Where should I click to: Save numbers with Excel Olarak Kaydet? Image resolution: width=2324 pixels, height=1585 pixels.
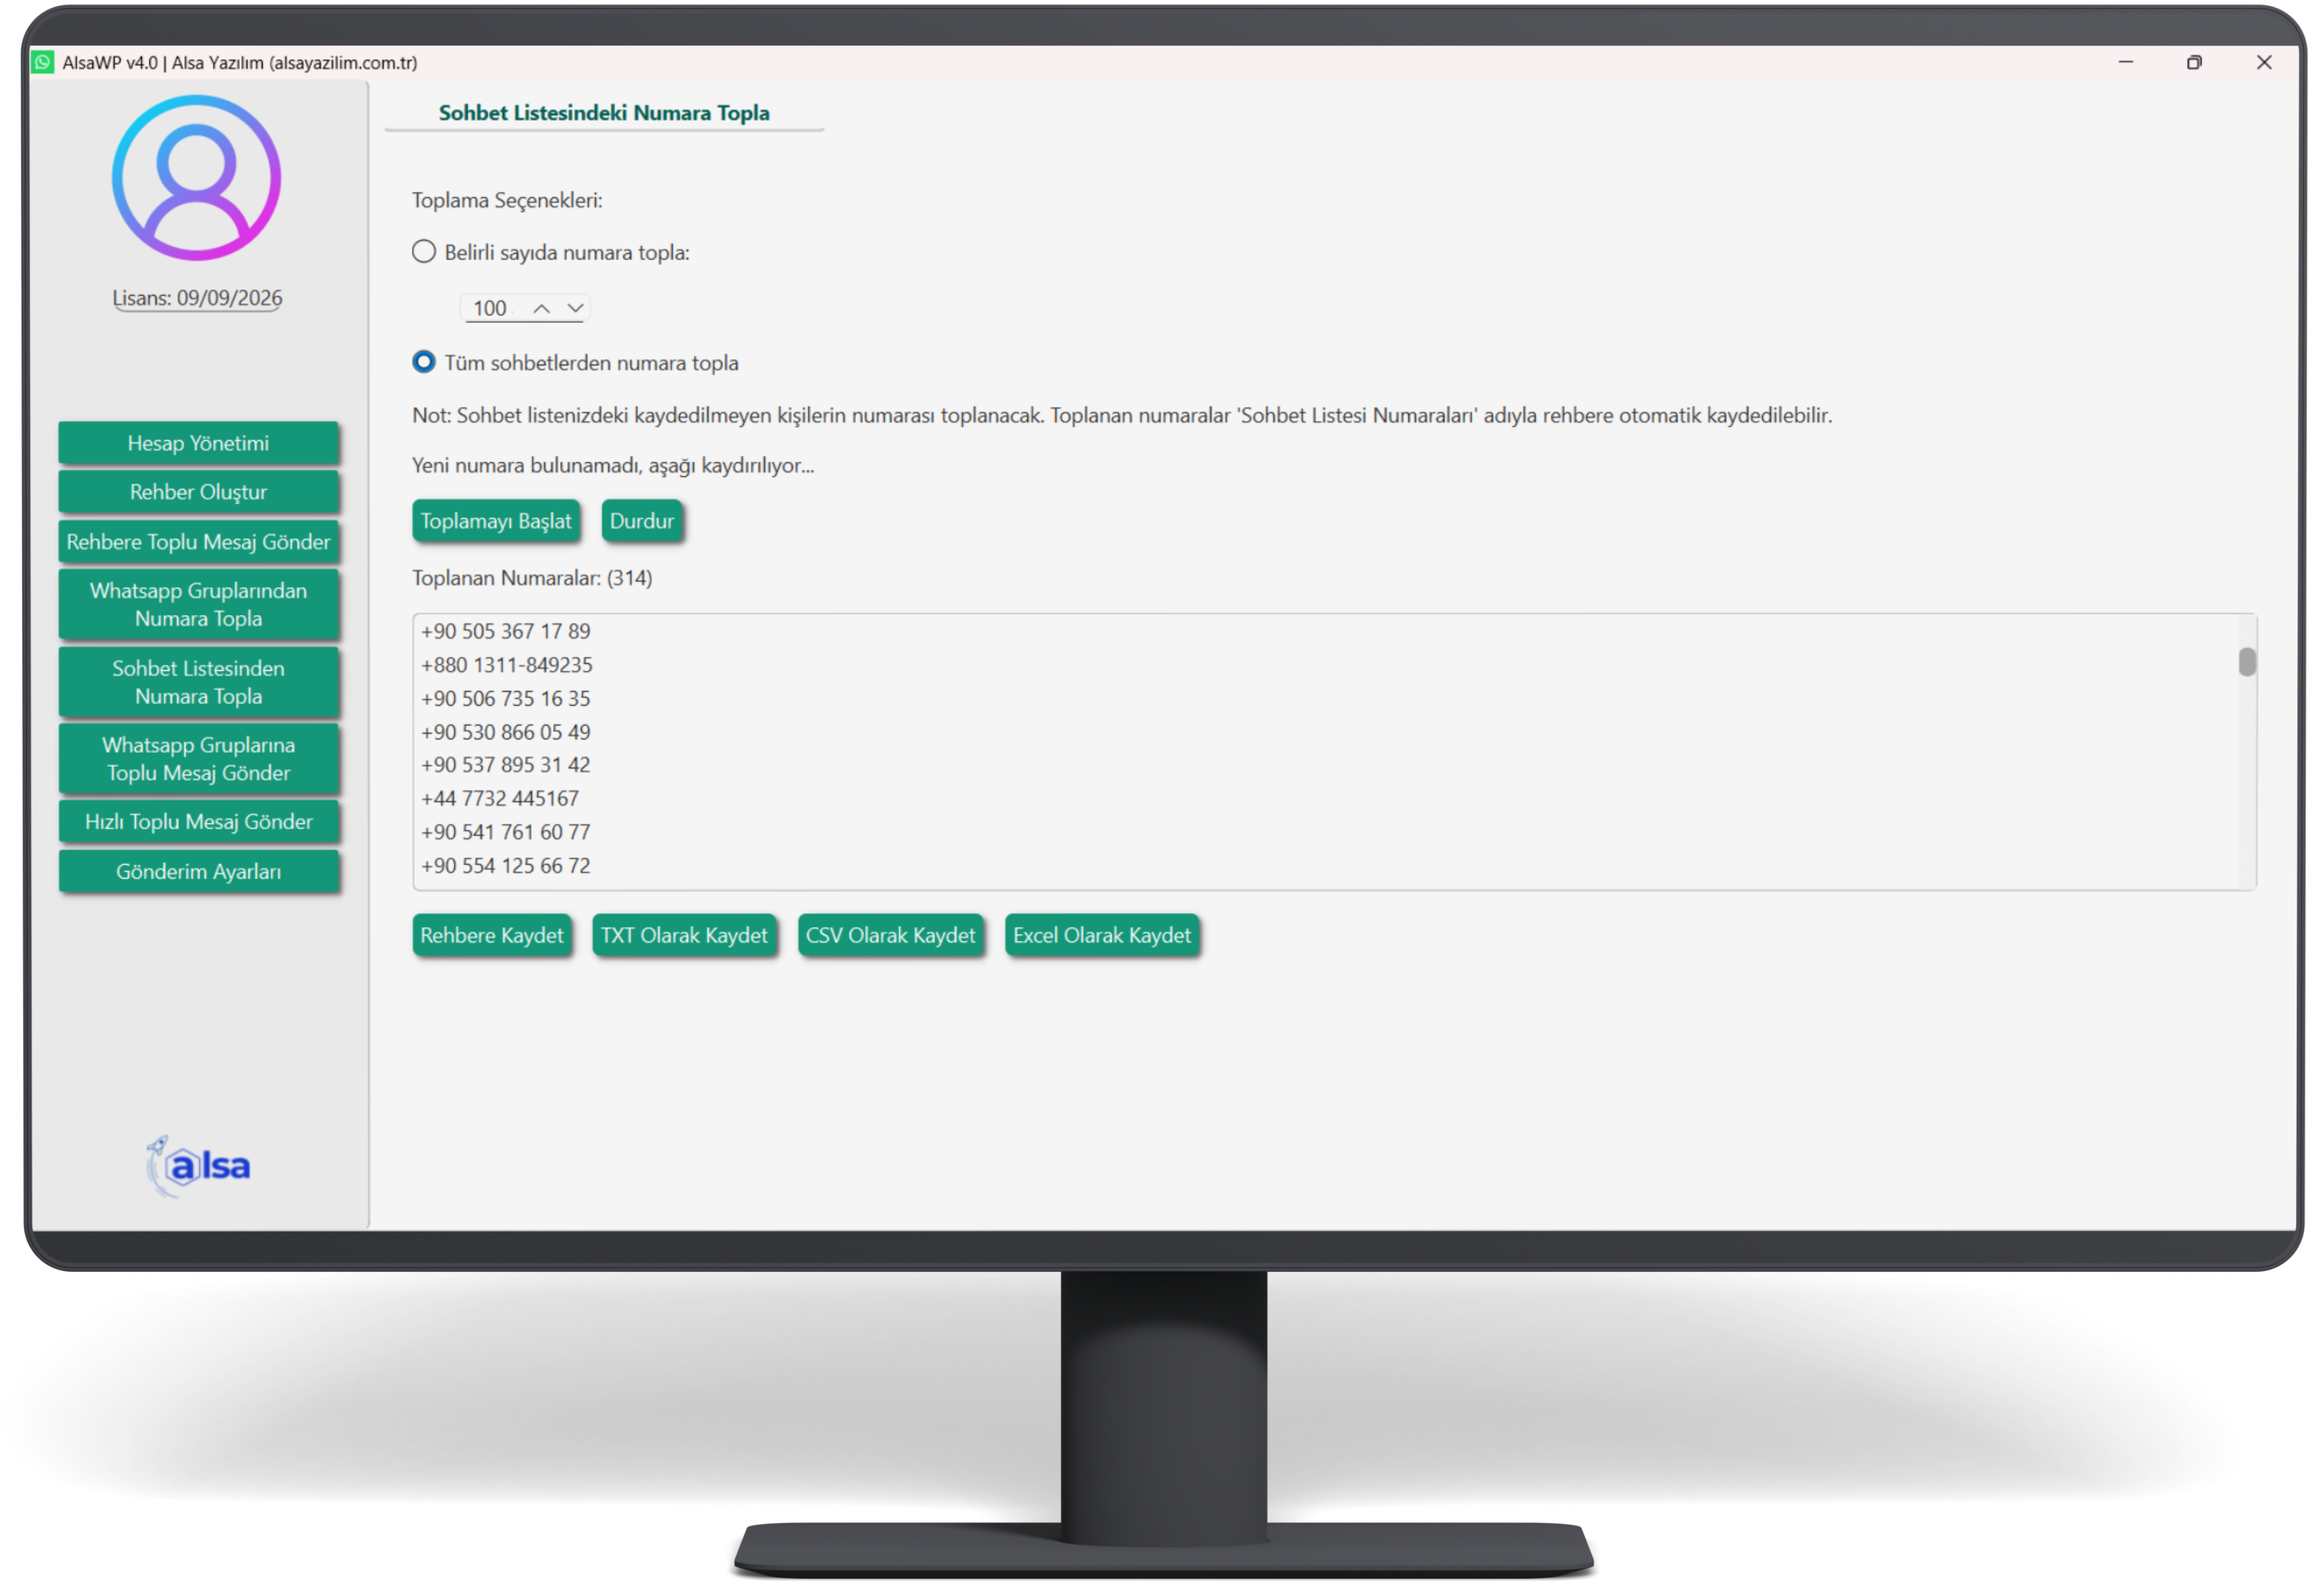pos(1101,936)
